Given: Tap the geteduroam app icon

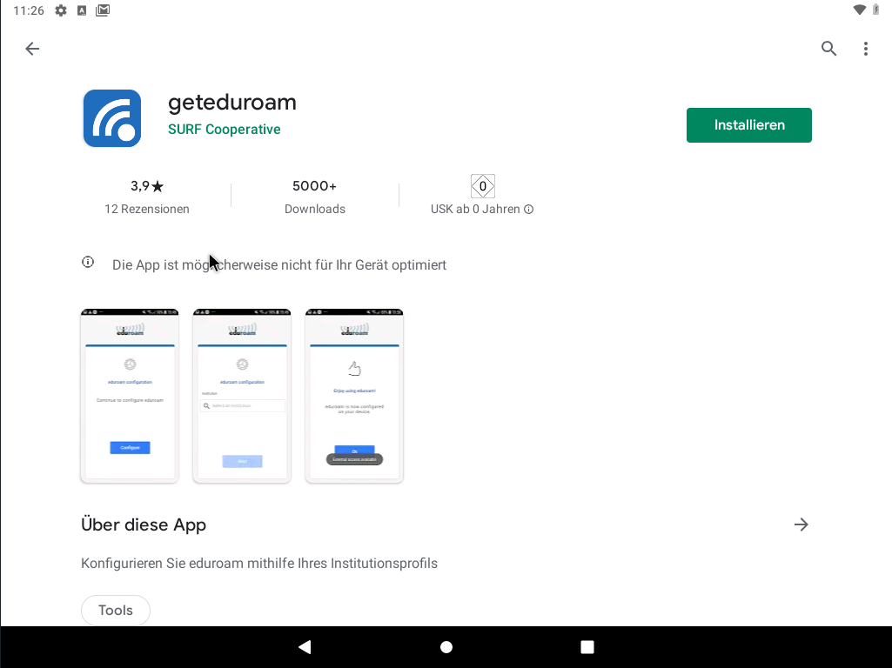Looking at the screenshot, I should tap(112, 118).
